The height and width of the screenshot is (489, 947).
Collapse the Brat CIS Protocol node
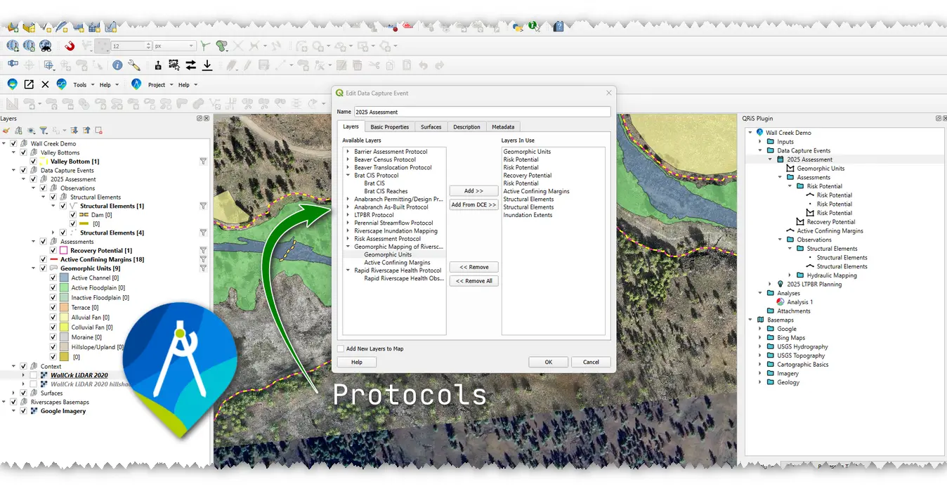click(348, 176)
